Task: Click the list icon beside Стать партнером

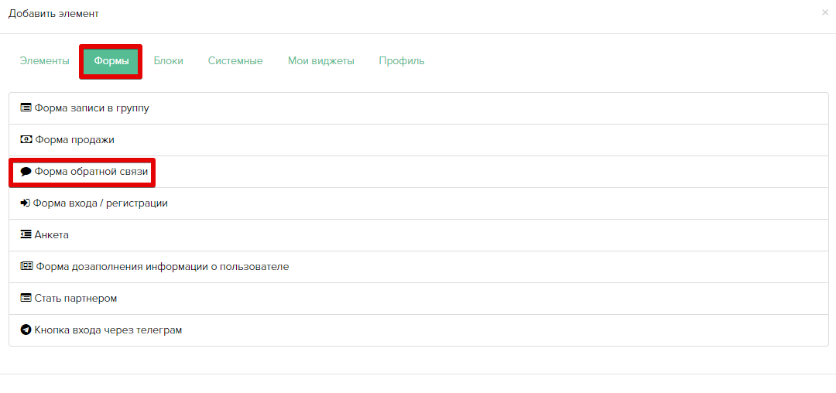Action: pos(26,298)
